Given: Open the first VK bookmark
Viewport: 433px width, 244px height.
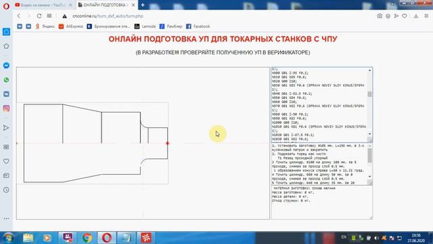Looking at the screenshot, I should point(20,26).
